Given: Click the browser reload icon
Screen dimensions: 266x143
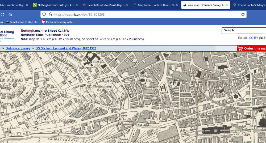Looking at the screenshot, I should (2, 15).
